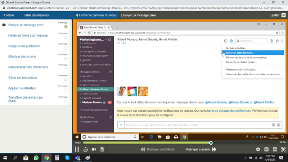The height and width of the screenshot is (162, 288).
Task: Toggle audio description AD button
Action: tap(275, 149)
